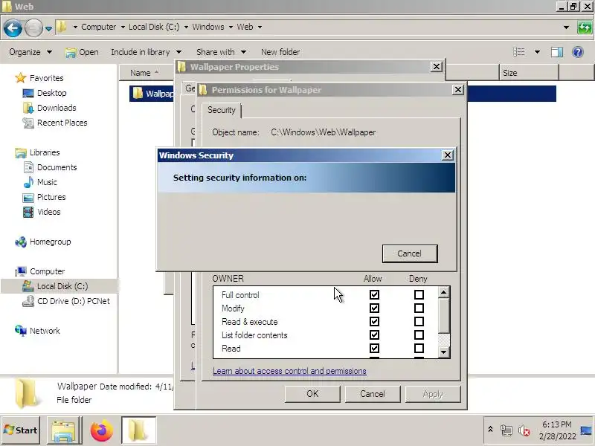Click Apply in Permissions for Wallpaper

click(x=433, y=394)
